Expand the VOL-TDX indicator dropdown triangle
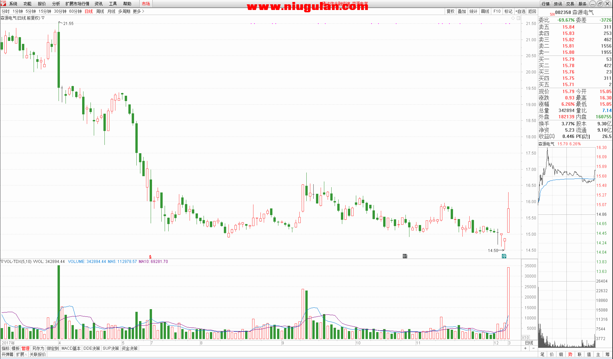Image resolution: width=613 pixels, height=359 pixels. (x=2, y=262)
